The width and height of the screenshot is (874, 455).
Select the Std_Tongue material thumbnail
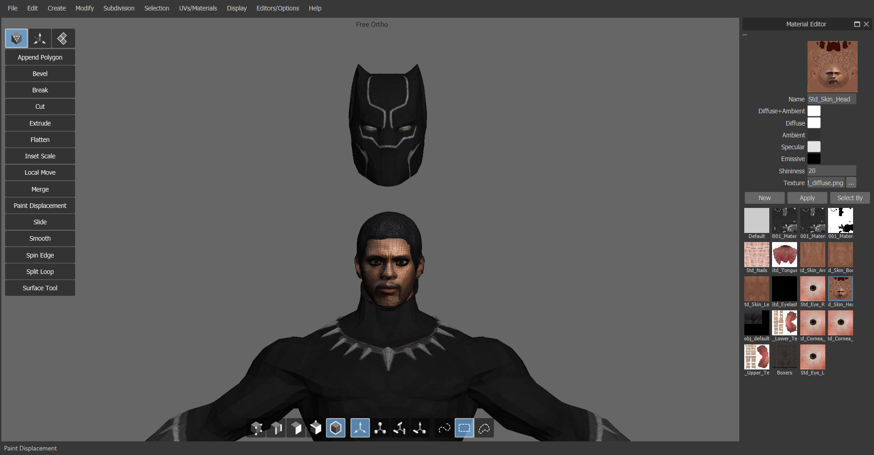pos(784,255)
